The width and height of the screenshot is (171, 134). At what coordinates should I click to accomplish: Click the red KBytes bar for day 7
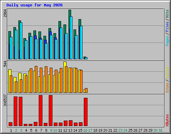click(x=40, y=111)
